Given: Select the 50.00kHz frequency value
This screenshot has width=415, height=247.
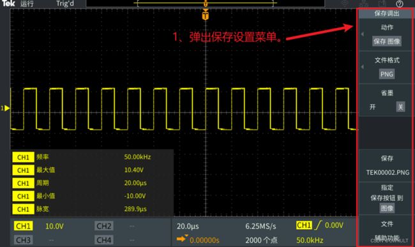Looking at the screenshot, I should 137,157.
